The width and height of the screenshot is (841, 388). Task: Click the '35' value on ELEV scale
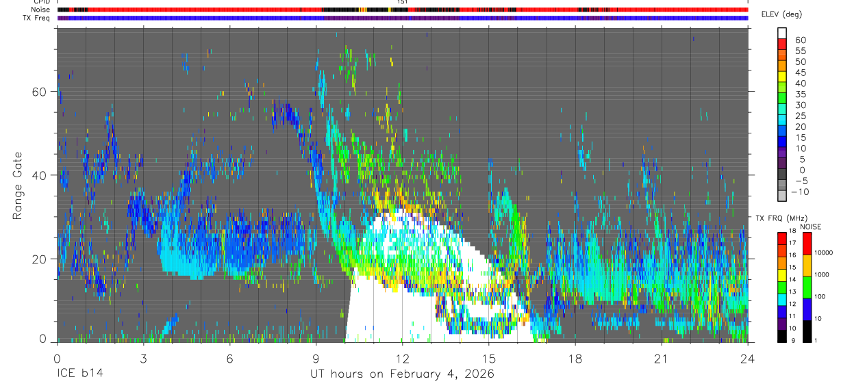click(801, 94)
